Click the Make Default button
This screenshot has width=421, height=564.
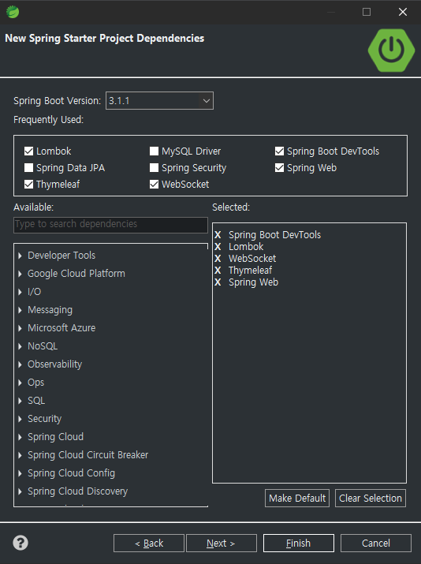point(297,499)
